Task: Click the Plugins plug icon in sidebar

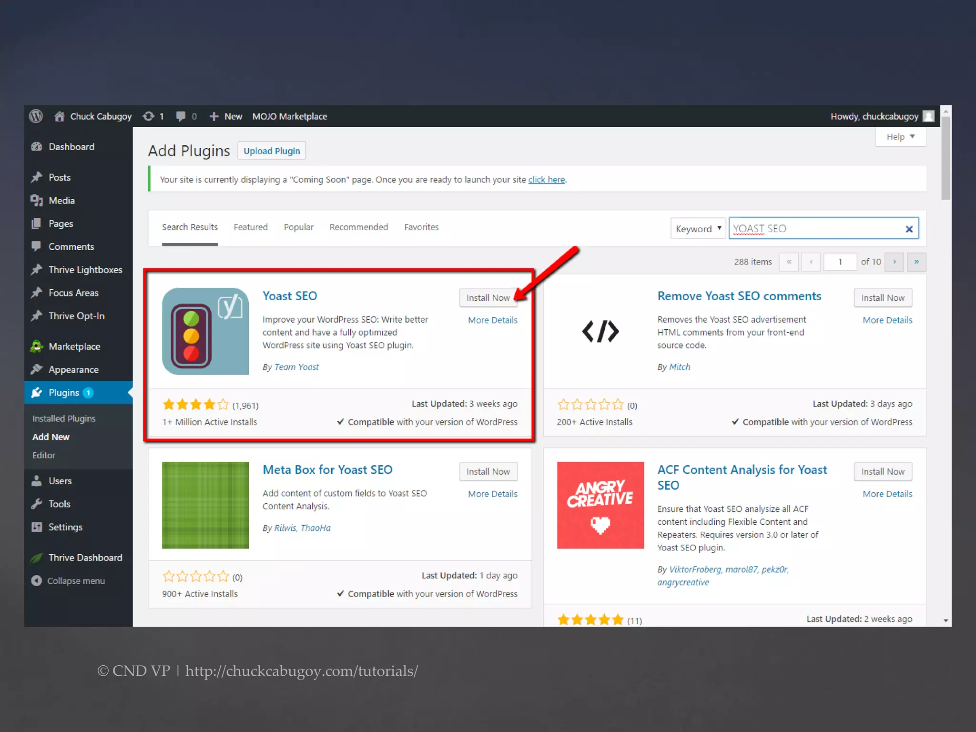Action: pyautogui.click(x=37, y=393)
